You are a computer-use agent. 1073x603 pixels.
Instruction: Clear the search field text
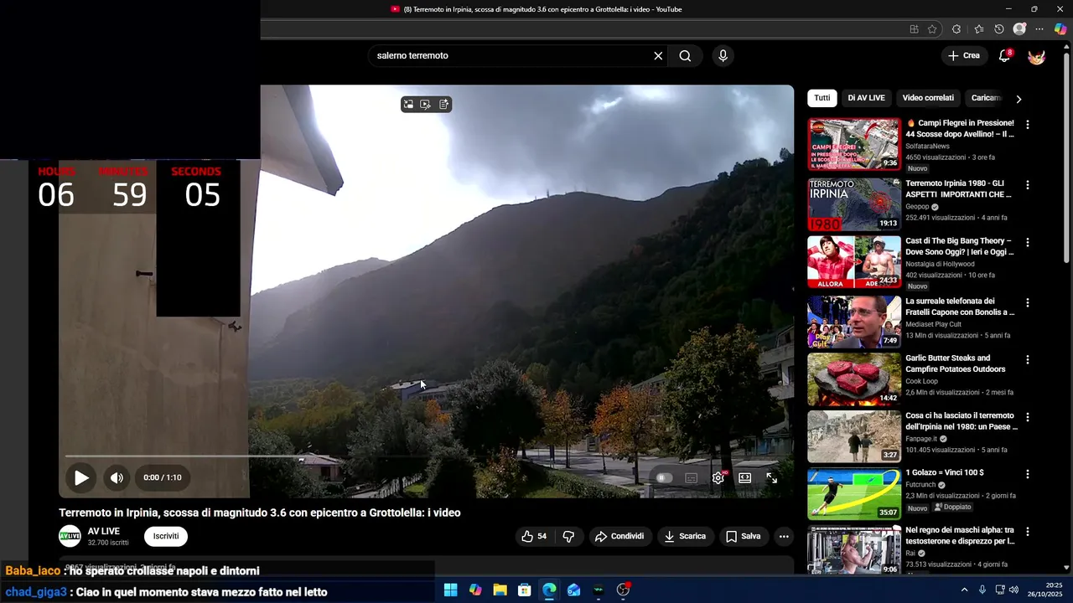[x=658, y=56]
